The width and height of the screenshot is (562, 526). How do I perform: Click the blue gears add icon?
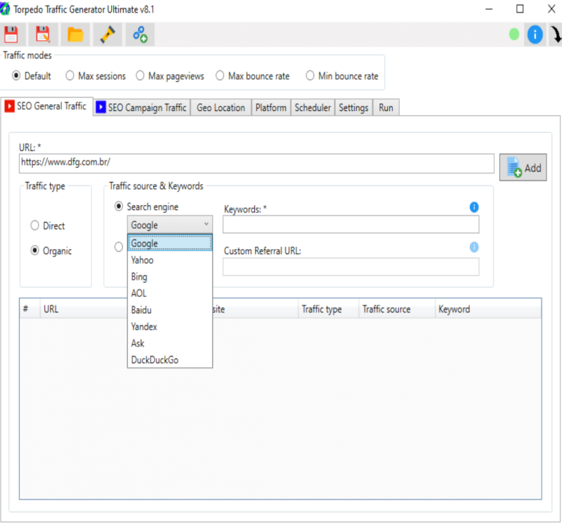tap(140, 34)
